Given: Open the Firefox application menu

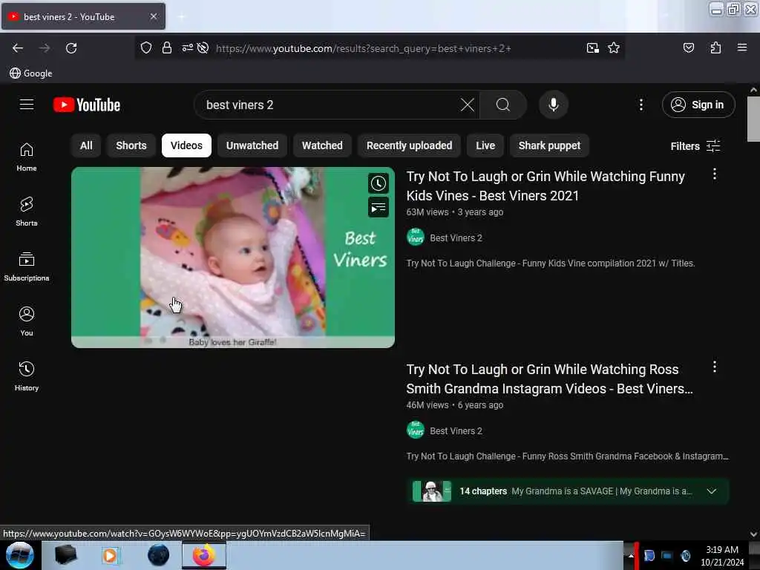Looking at the screenshot, I should pyautogui.click(x=742, y=47).
